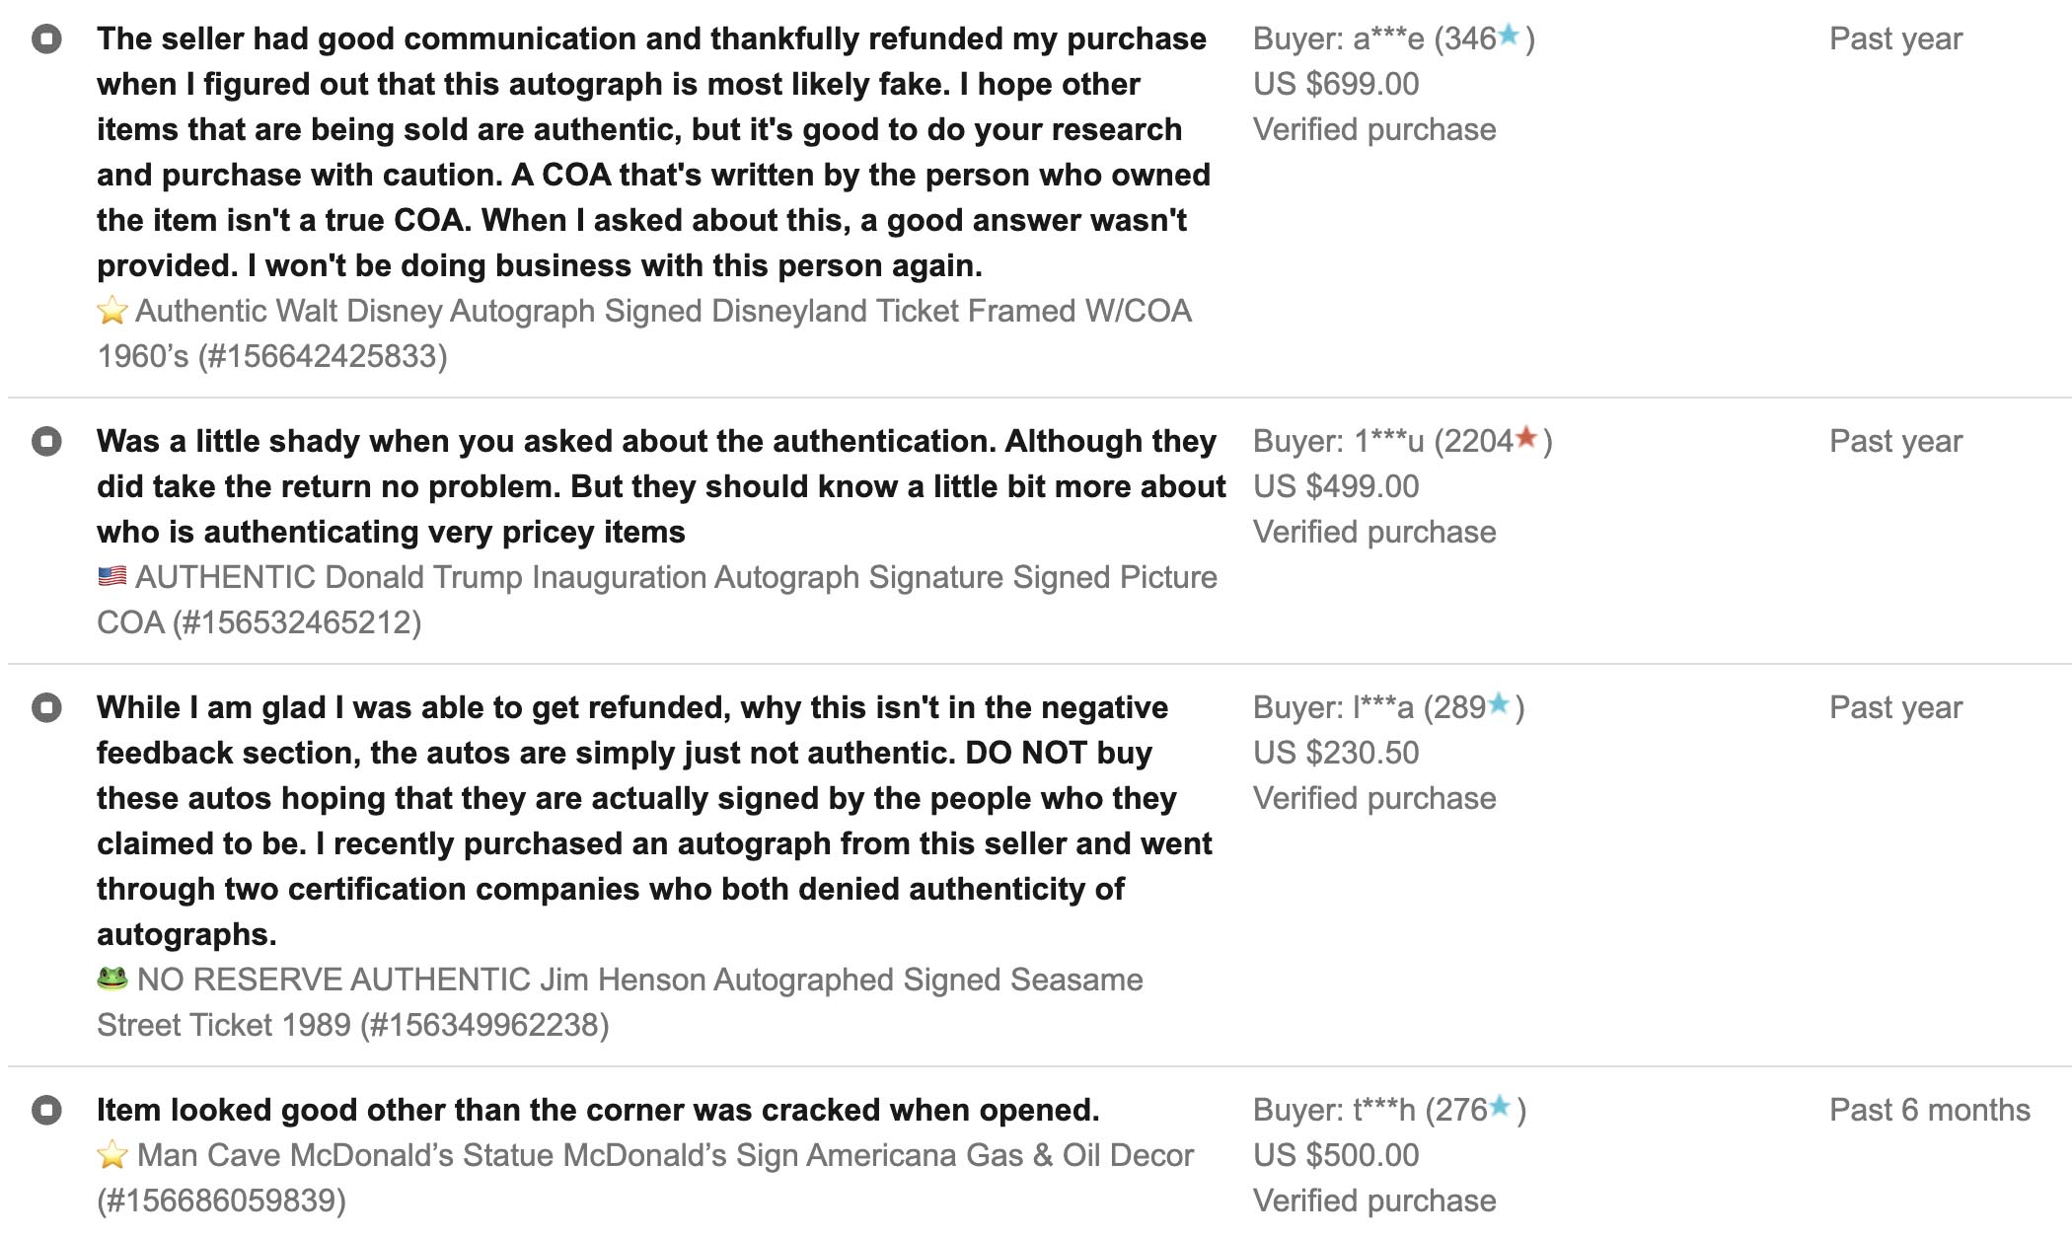2072x1237 pixels.
Task: Click the frog icon on the Jim Henson listing
Action: click(x=111, y=980)
